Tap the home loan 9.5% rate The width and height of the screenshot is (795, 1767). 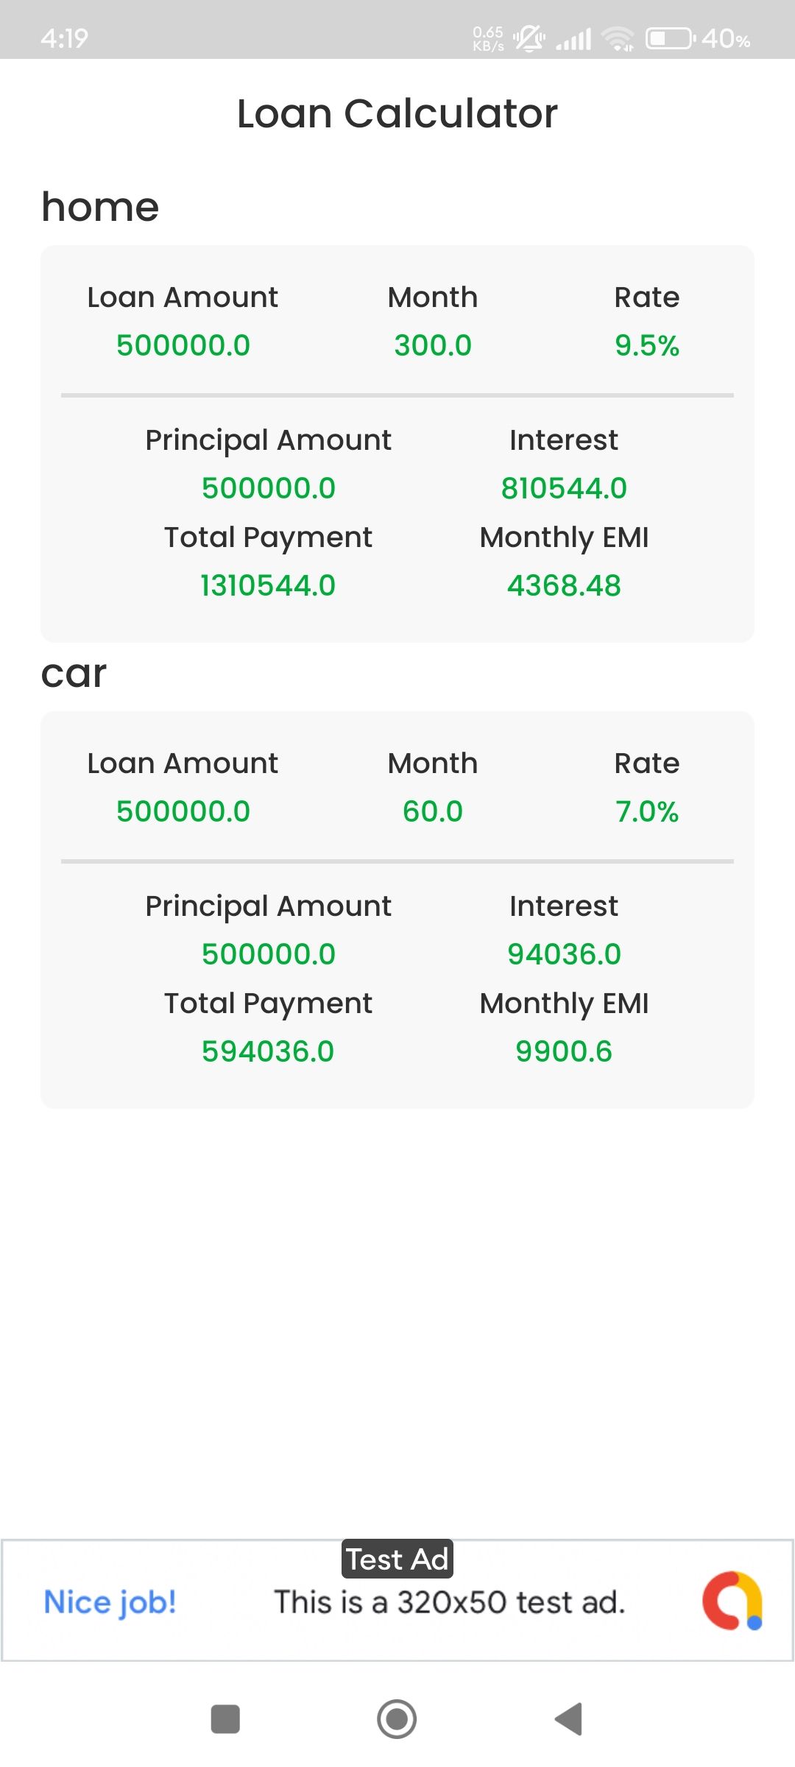pyautogui.click(x=646, y=345)
